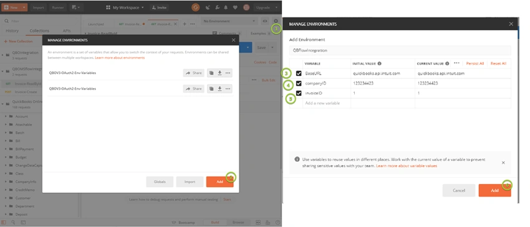This screenshot has width=530, height=227.
Task: Uncheck the companyID variable checkbox
Action: pyautogui.click(x=299, y=83)
